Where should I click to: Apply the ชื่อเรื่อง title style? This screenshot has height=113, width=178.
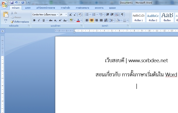click(167, 17)
